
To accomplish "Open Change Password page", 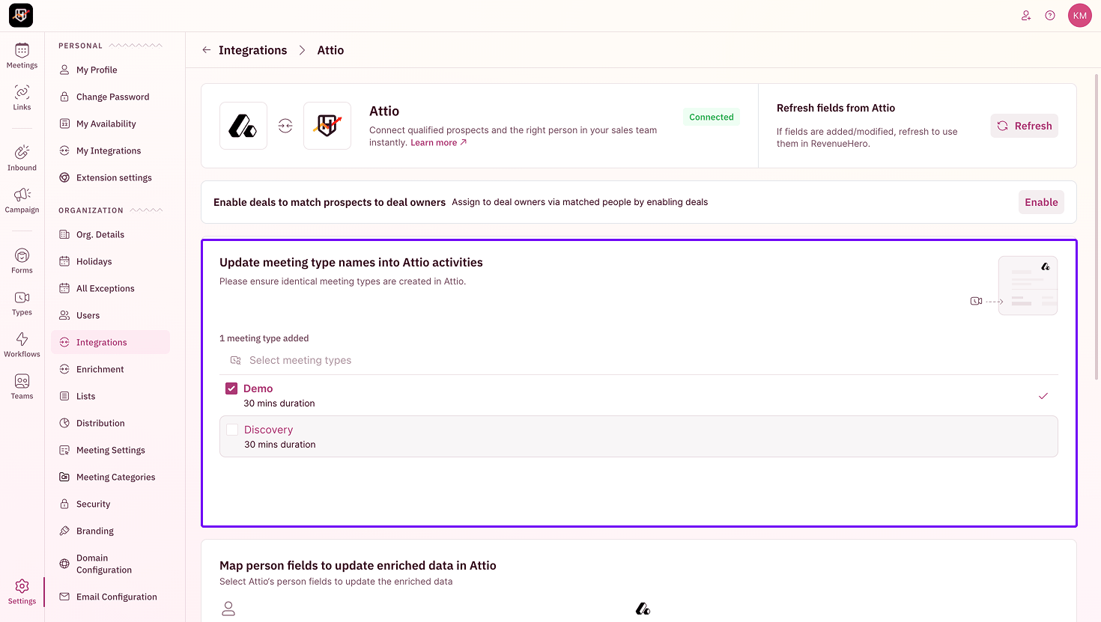I will (111, 97).
